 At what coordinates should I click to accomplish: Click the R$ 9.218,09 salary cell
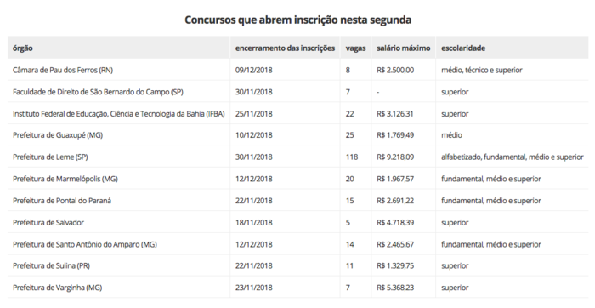(395, 157)
